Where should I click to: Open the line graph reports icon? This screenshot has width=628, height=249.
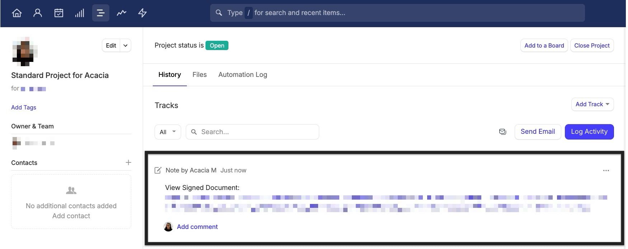point(122,13)
